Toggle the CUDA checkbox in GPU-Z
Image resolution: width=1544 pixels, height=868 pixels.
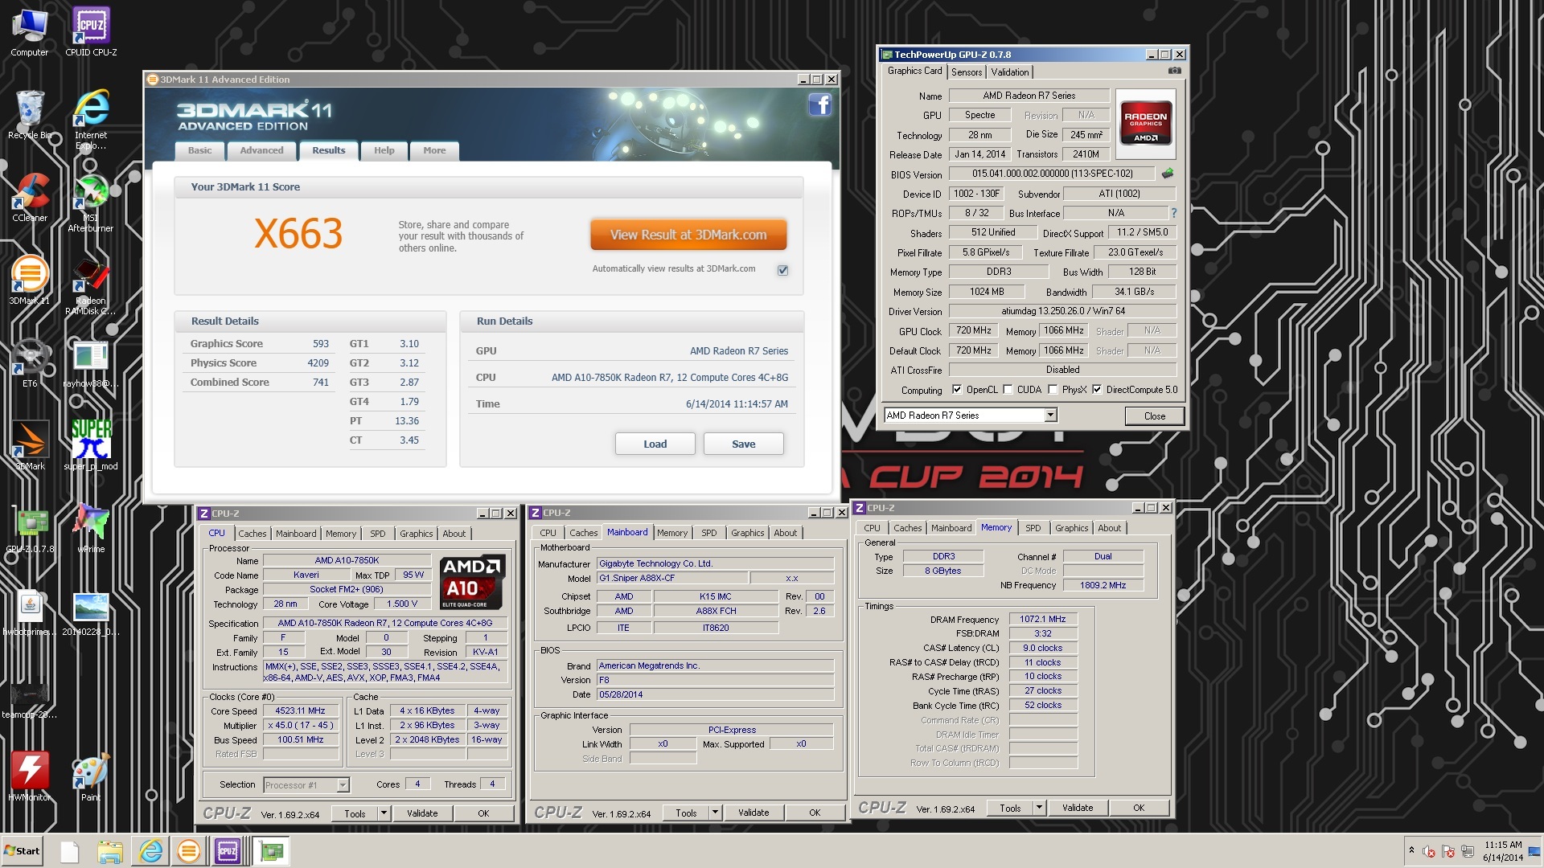click(1008, 390)
